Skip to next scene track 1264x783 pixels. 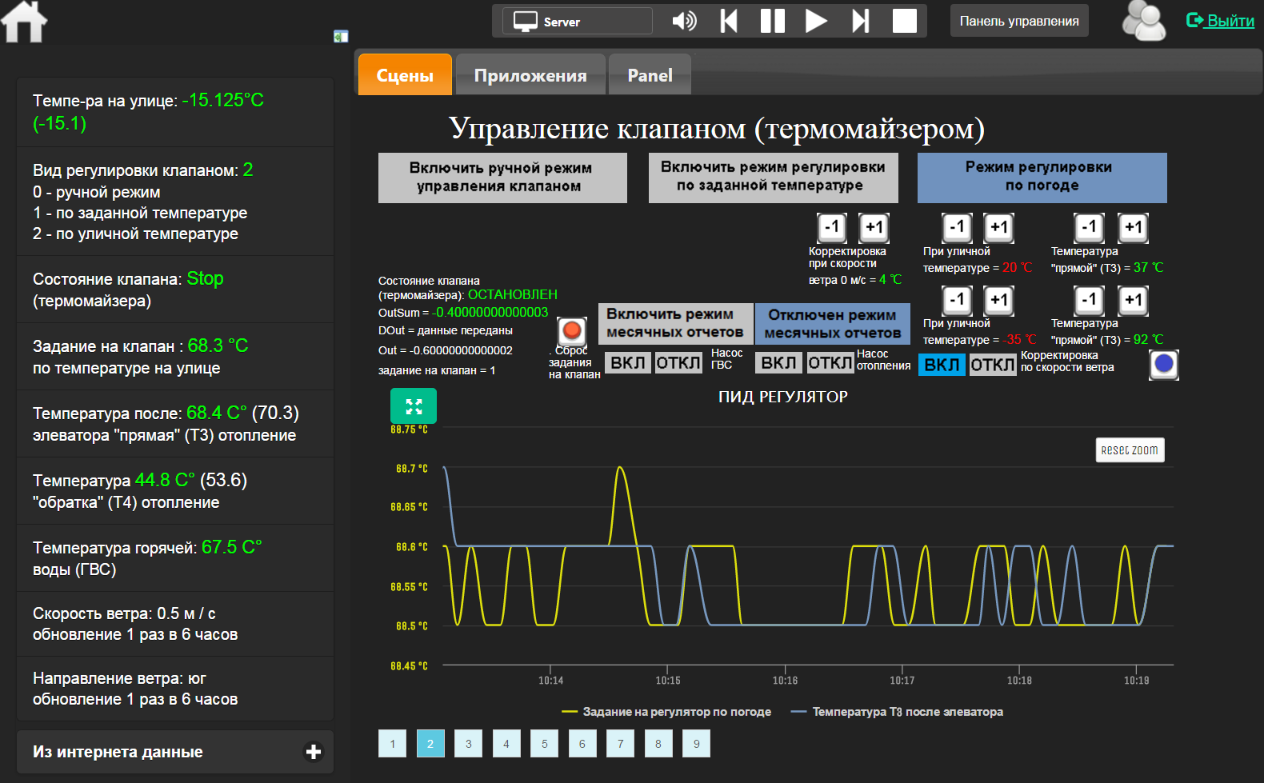point(860,21)
